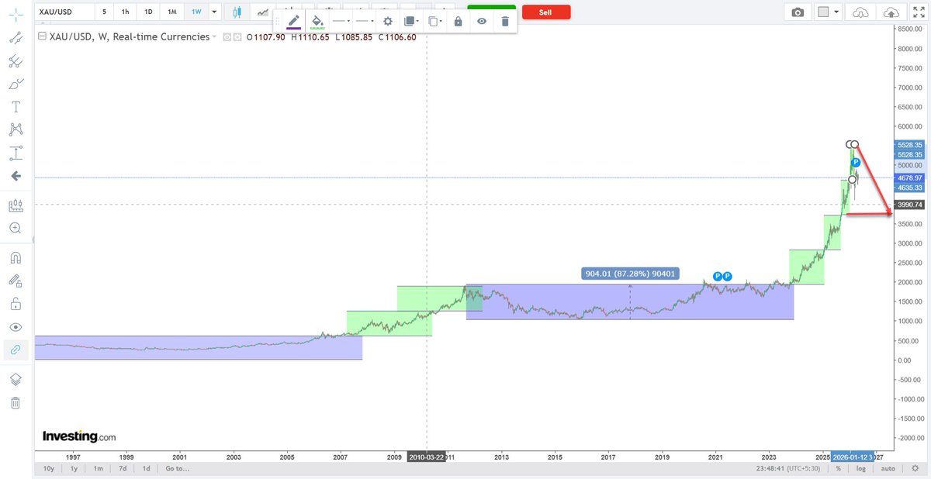
Task: Set range to 1m
Action: point(98,468)
